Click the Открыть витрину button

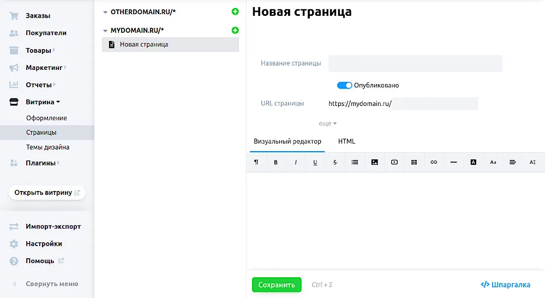[x=47, y=193]
